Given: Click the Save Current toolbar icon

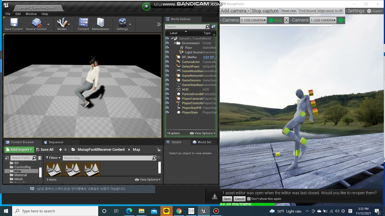Looking at the screenshot, I should pos(14,25).
